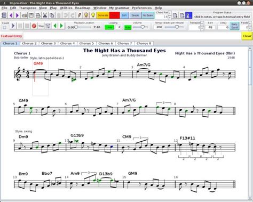Switch to the Chorus 2 tab
Screen dimensions: 253x202
[29, 43]
